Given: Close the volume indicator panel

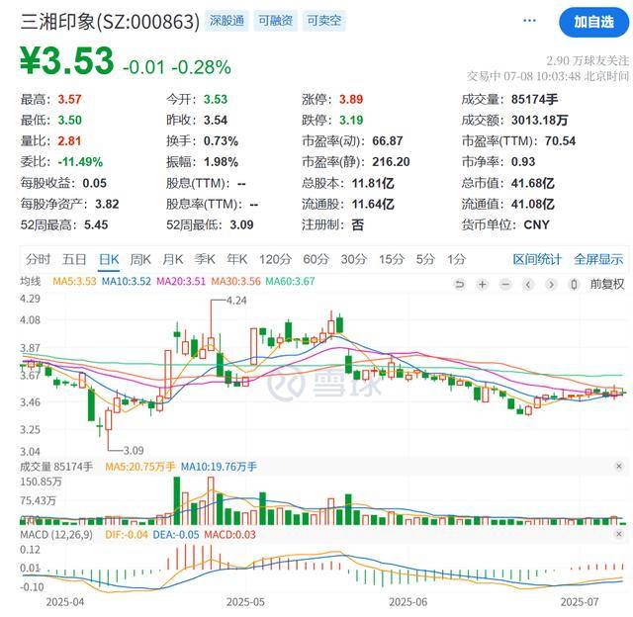Looking at the screenshot, I should [x=619, y=467].
